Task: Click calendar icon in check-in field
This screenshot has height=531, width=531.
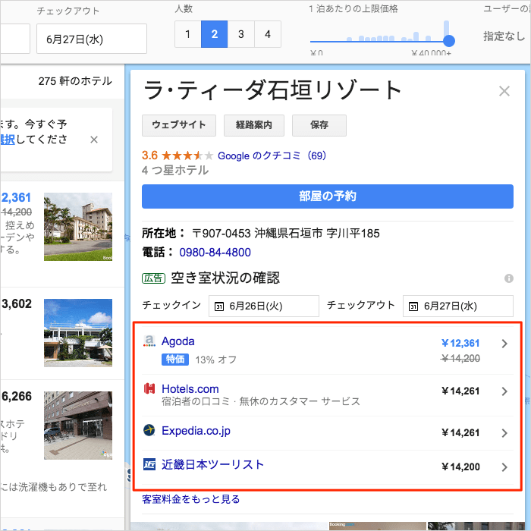Action: tap(219, 306)
